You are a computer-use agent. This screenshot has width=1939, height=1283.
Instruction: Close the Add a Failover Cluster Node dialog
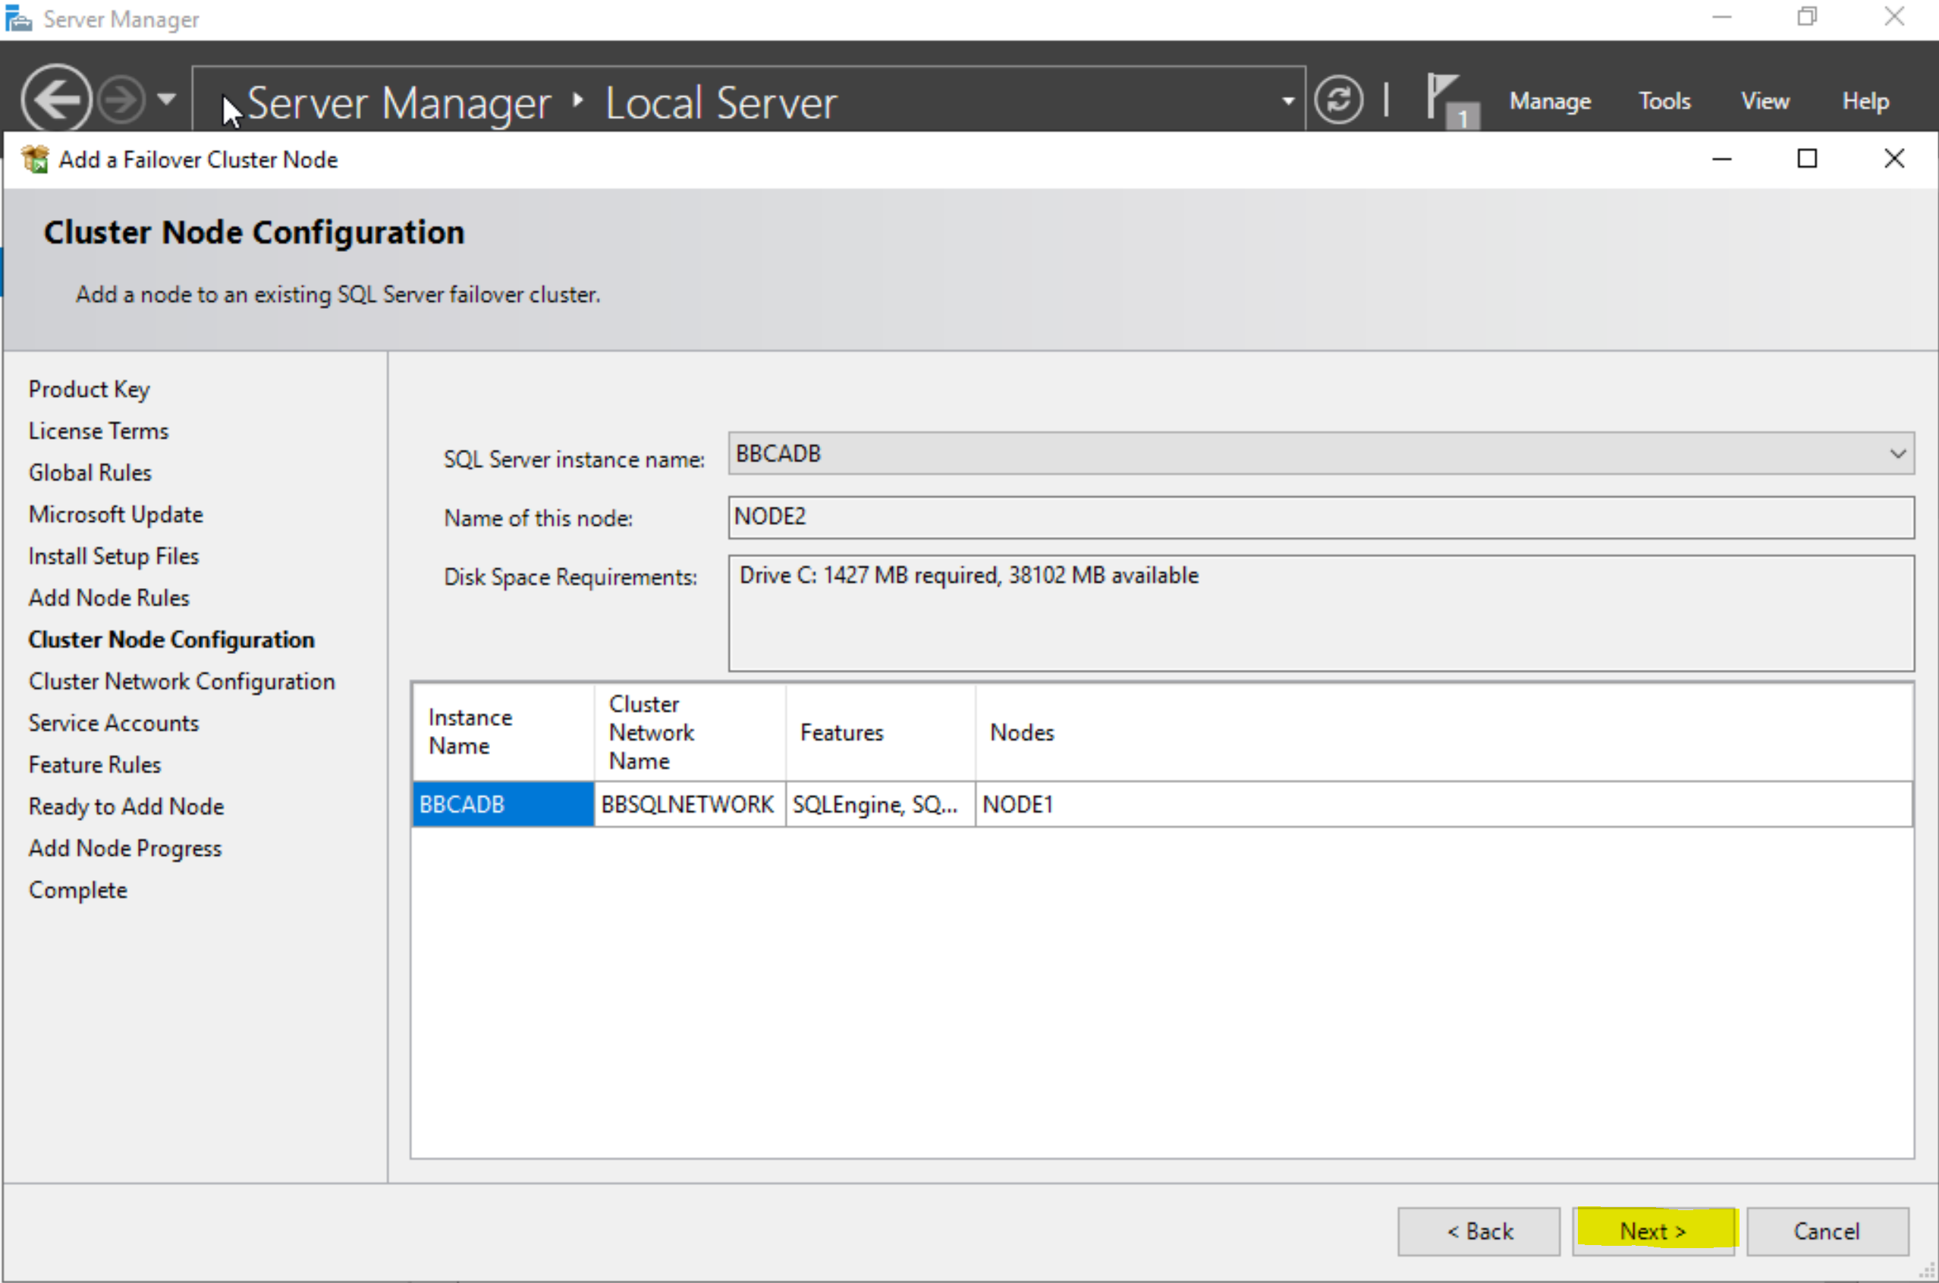coord(1894,159)
